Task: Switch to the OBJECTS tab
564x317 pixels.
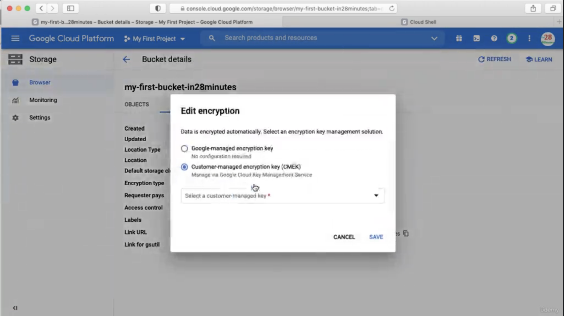Action: point(137,104)
